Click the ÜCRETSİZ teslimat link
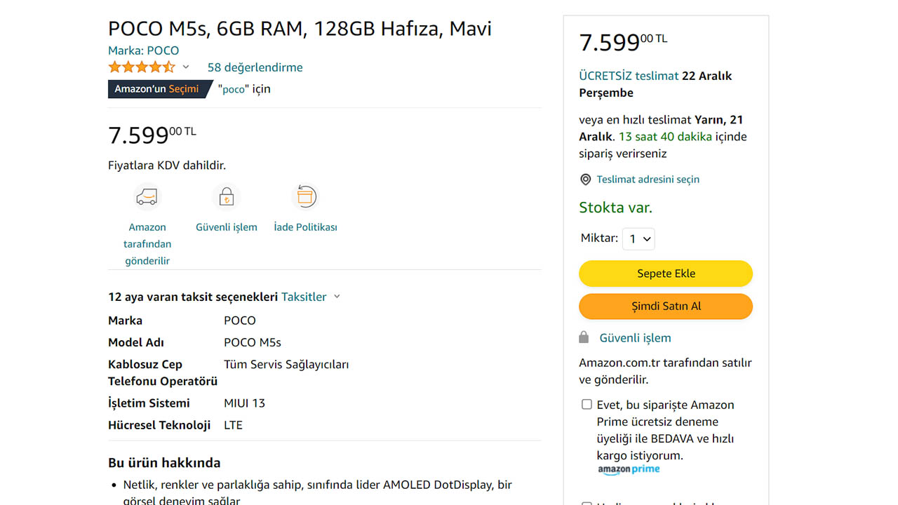The height and width of the screenshot is (505, 898). pyautogui.click(x=629, y=76)
